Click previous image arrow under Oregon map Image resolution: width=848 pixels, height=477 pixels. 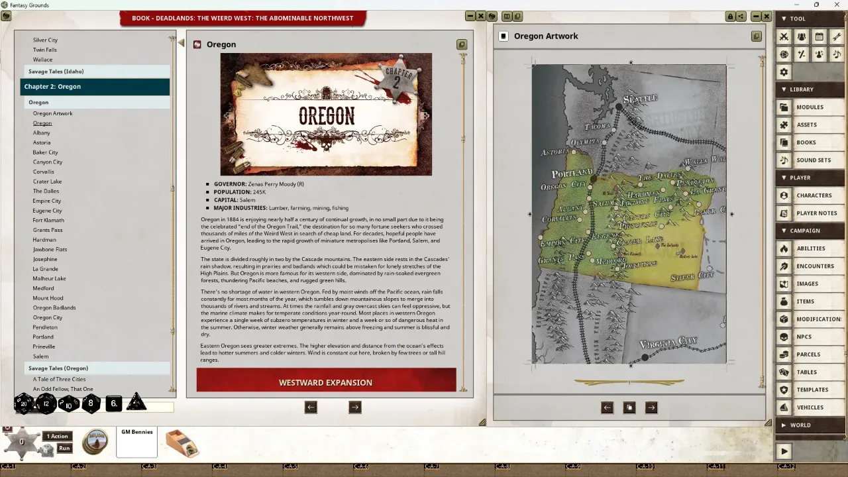pyautogui.click(x=607, y=408)
